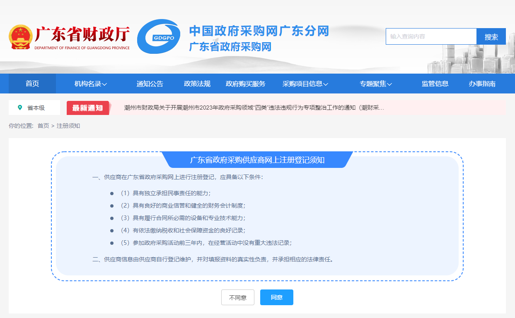Open the 监管信息 navigation item
Viewport: 515px width, 318px height.
tap(435, 84)
